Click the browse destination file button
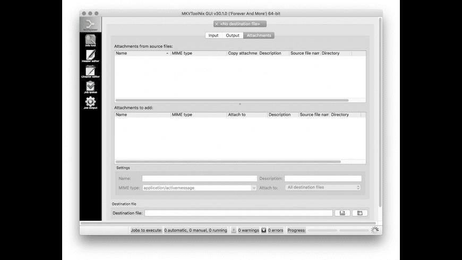This screenshot has height=260, width=462. click(x=343, y=213)
